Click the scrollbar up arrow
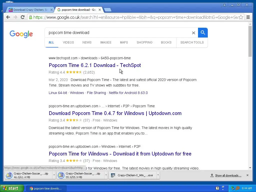 [x=250, y=24]
